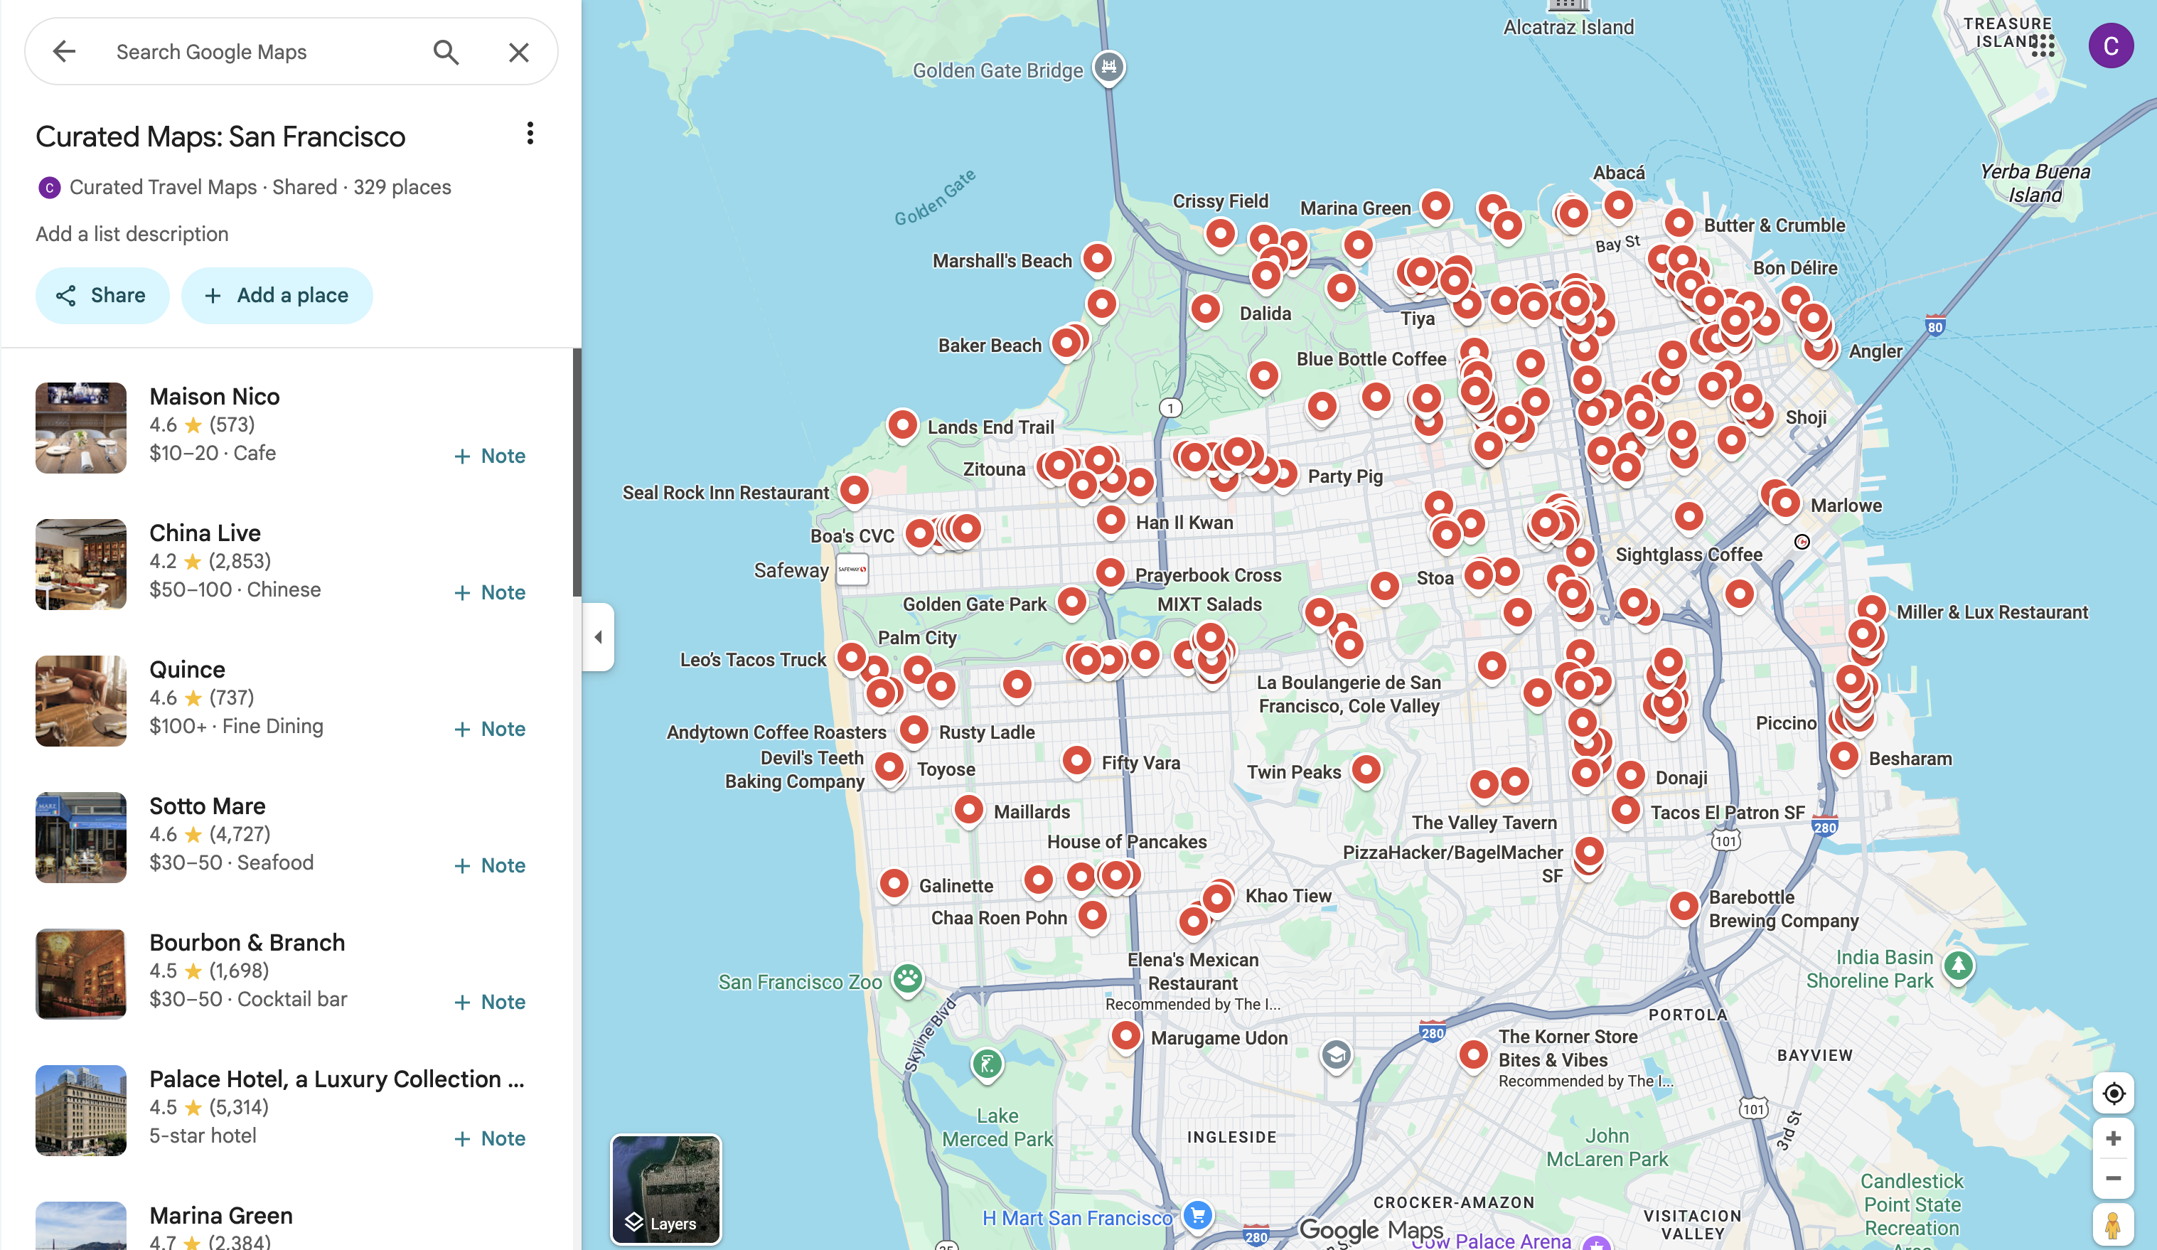Screen dimensions: 2157x1250
Task: Add a note to Bourbon & Branch
Action: point(488,1002)
